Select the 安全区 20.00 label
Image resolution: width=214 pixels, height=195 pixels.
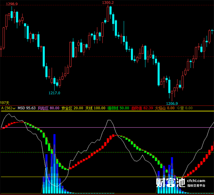point(72,108)
